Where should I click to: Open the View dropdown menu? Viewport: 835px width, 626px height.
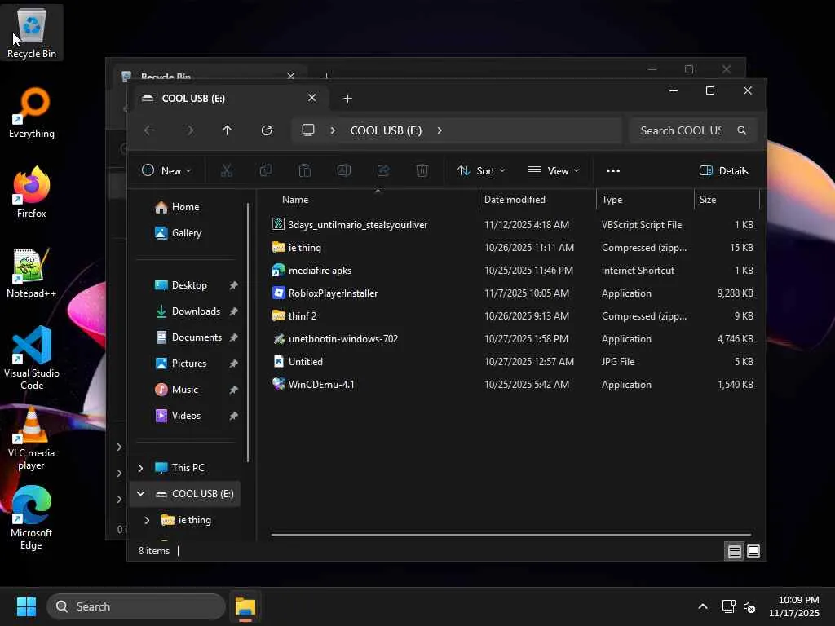tap(554, 171)
